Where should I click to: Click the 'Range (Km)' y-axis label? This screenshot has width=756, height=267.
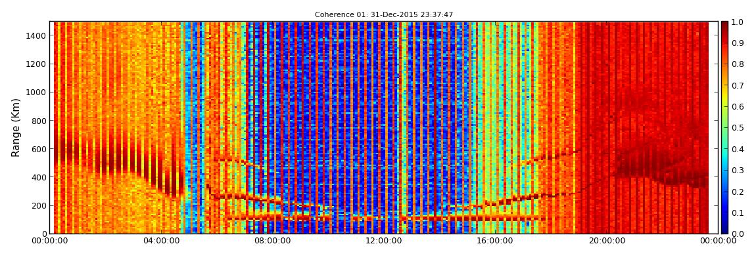16,127
